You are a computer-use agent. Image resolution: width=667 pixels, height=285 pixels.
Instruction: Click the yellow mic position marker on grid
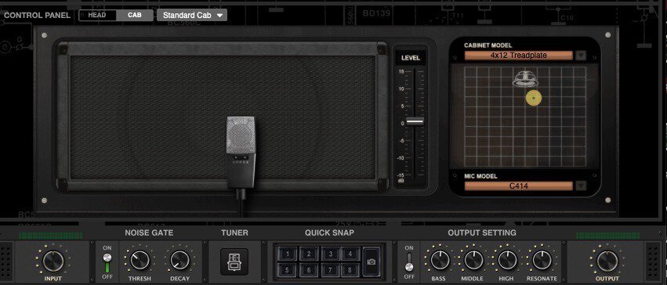[x=534, y=98]
